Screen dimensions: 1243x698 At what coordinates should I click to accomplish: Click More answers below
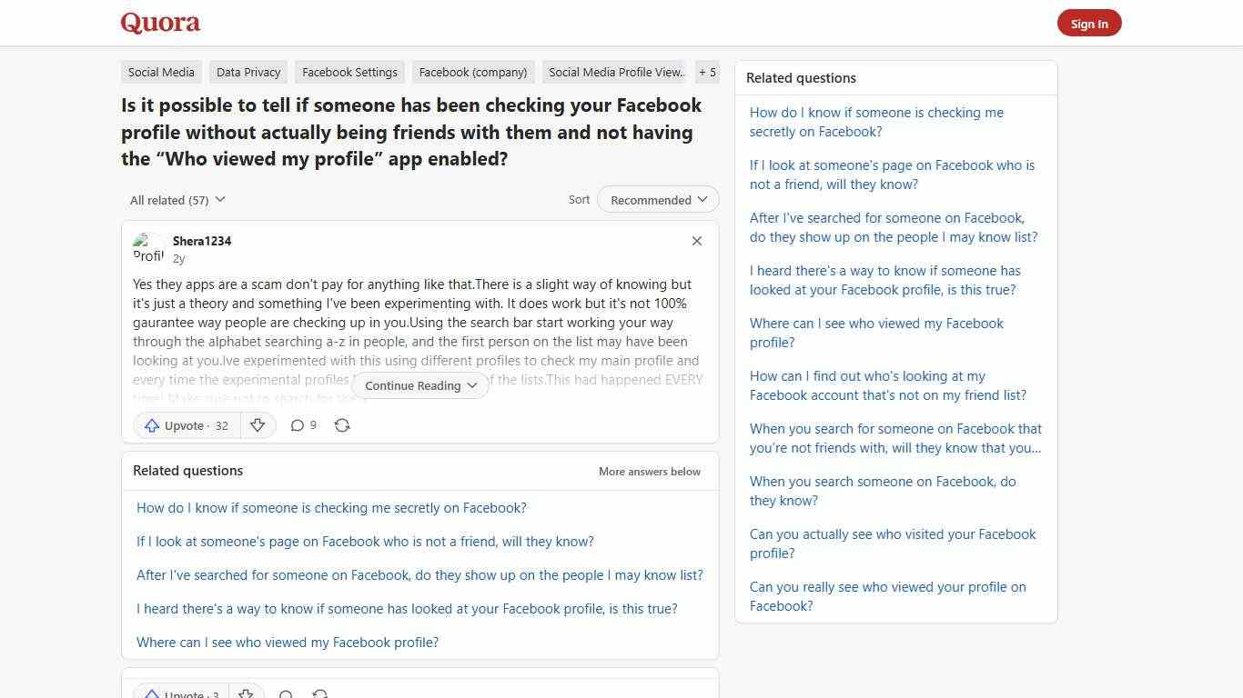click(x=649, y=471)
